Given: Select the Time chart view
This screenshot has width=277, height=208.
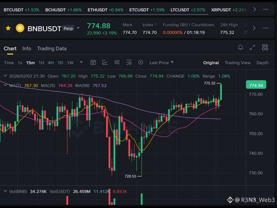Looking at the screenshot, I should tap(9, 63).
